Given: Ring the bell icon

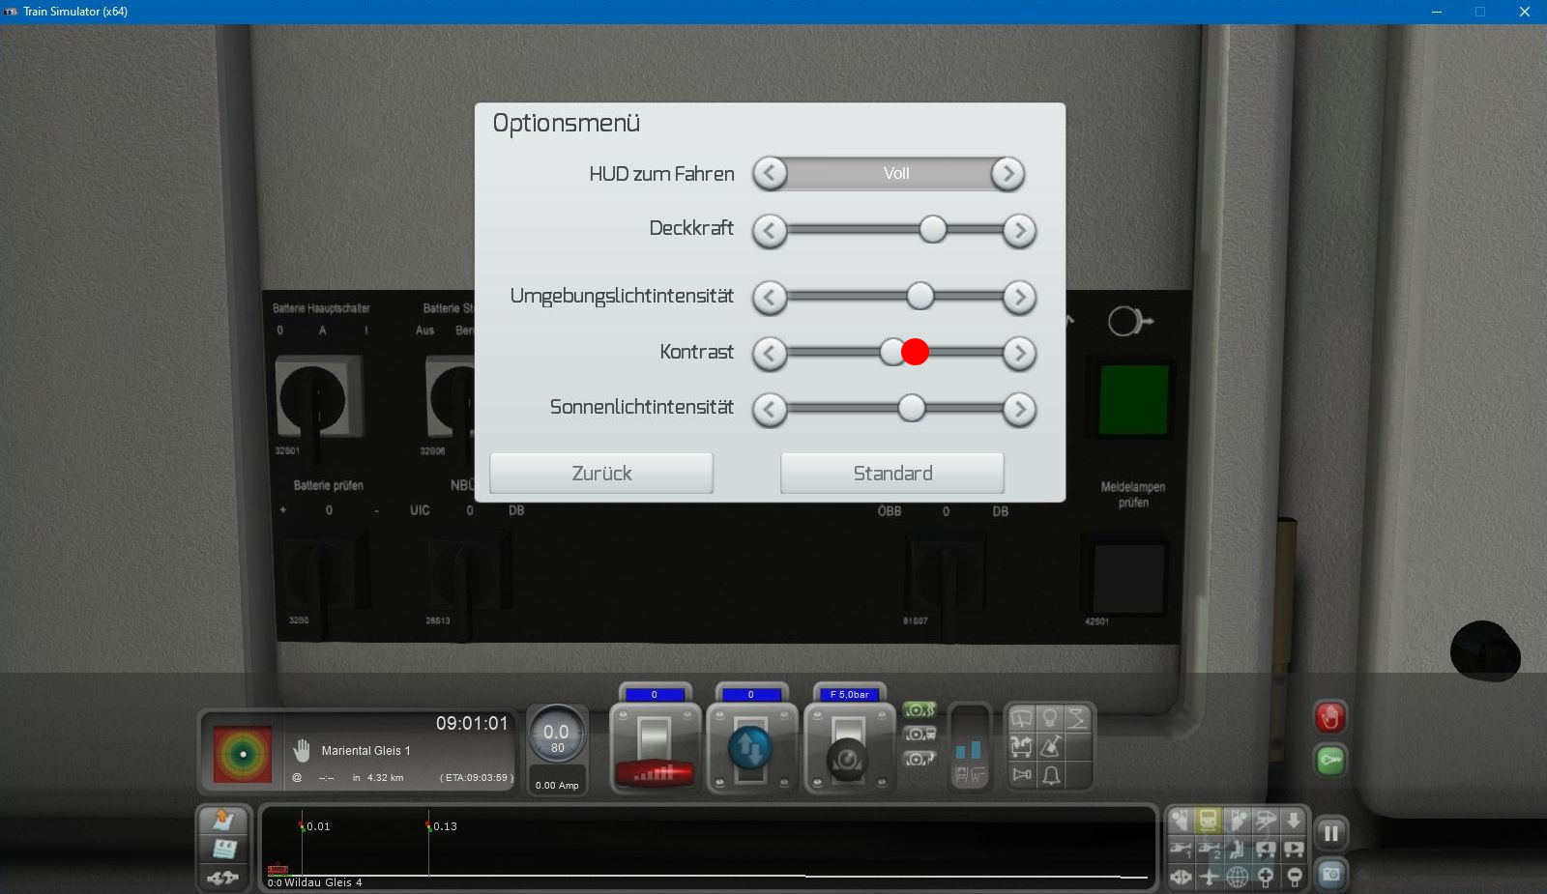Looking at the screenshot, I should [x=1050, y=774].
